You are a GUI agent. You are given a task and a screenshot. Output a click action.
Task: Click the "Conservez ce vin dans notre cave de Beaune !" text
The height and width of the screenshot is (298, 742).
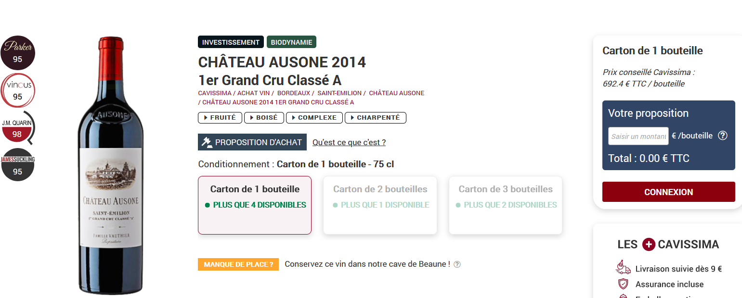click(x=367, y=264)
